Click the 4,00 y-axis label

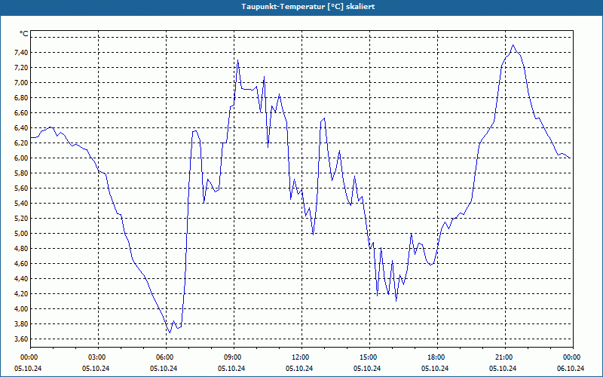tap(22, 309)
